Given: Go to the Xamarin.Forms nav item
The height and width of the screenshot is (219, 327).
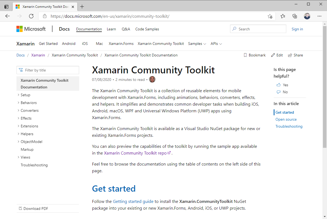Looking at the screenshot, I should tap(121, 44).
